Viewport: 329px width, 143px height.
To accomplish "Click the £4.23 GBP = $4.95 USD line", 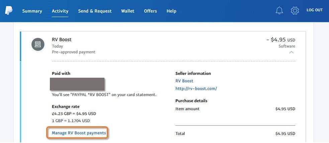I will 74,114.
